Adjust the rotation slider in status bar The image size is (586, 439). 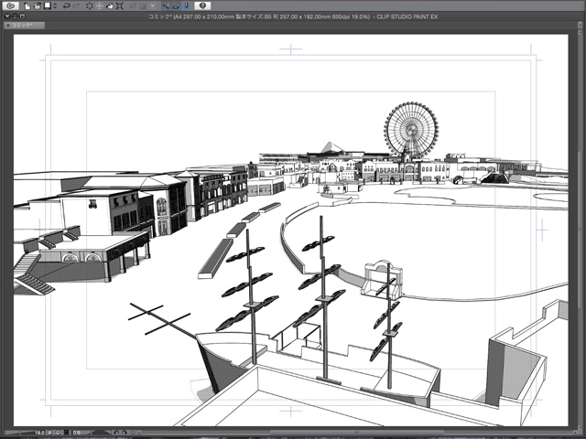pos(97,433)
